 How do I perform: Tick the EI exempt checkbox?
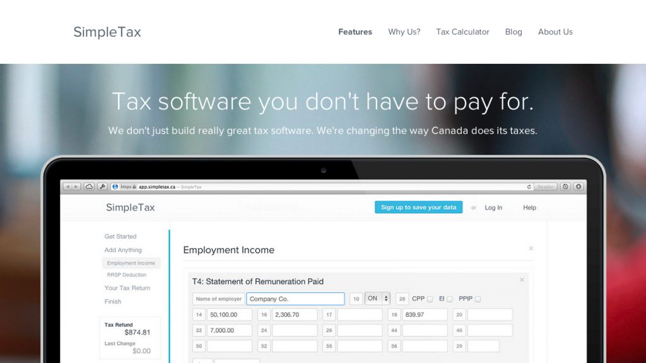tap(450, 299)
